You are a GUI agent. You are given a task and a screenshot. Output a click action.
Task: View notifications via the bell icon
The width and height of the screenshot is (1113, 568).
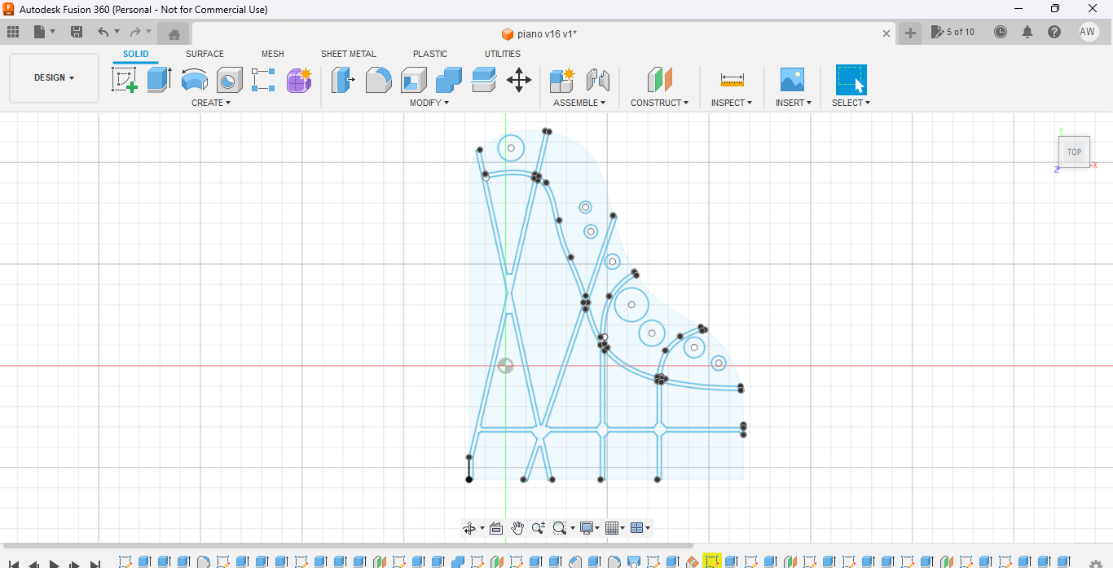pyautogui.click(x=1027, y=32)
